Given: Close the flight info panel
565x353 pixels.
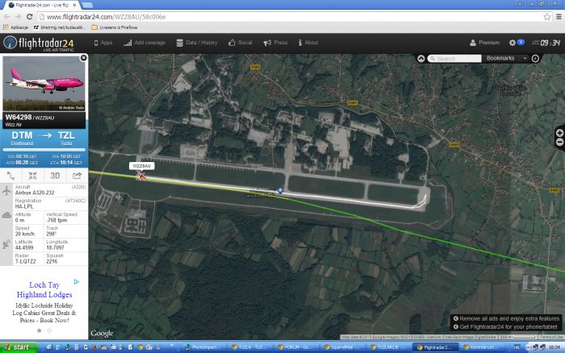Looking at the screenshot, I should [x=84, y=57].
